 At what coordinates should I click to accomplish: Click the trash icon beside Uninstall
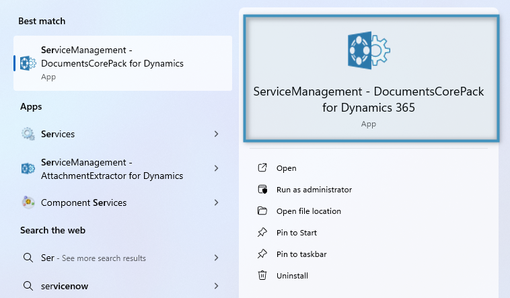click(x=262, y=275)
